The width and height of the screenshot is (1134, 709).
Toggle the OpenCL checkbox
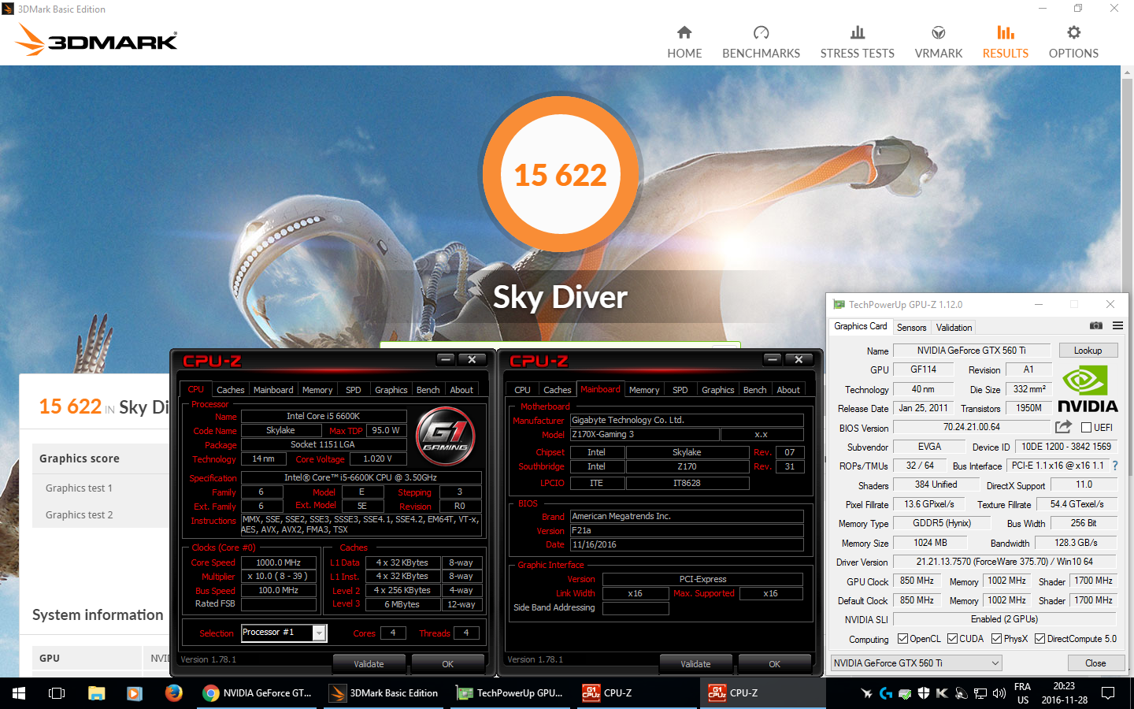[x=903, y=639]
